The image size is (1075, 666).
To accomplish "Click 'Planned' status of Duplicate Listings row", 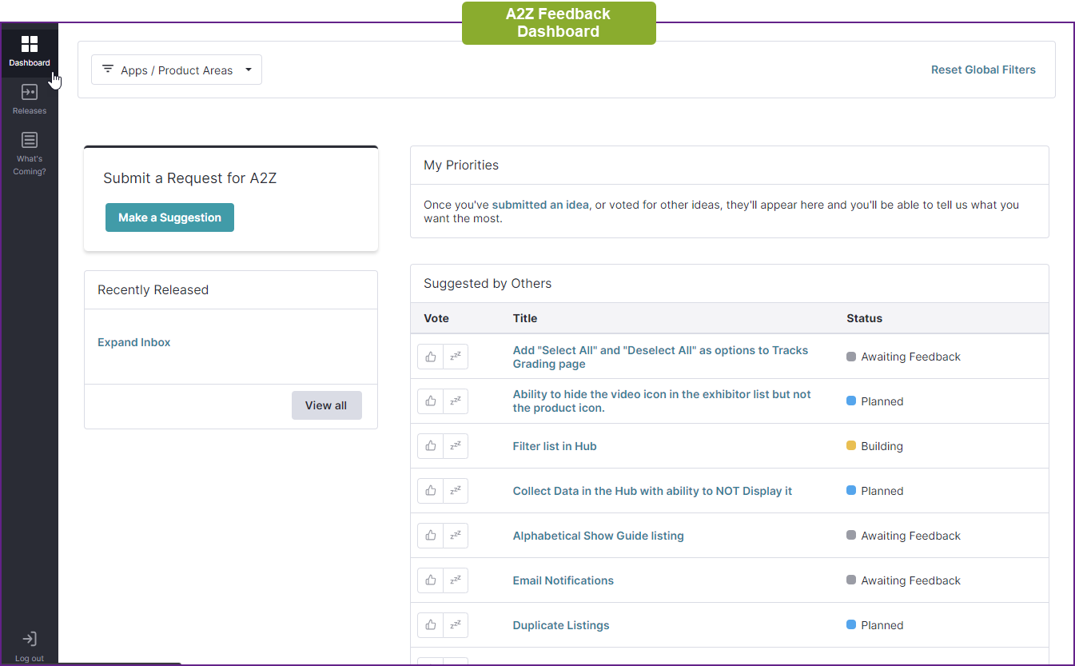I will pos(874,625).
